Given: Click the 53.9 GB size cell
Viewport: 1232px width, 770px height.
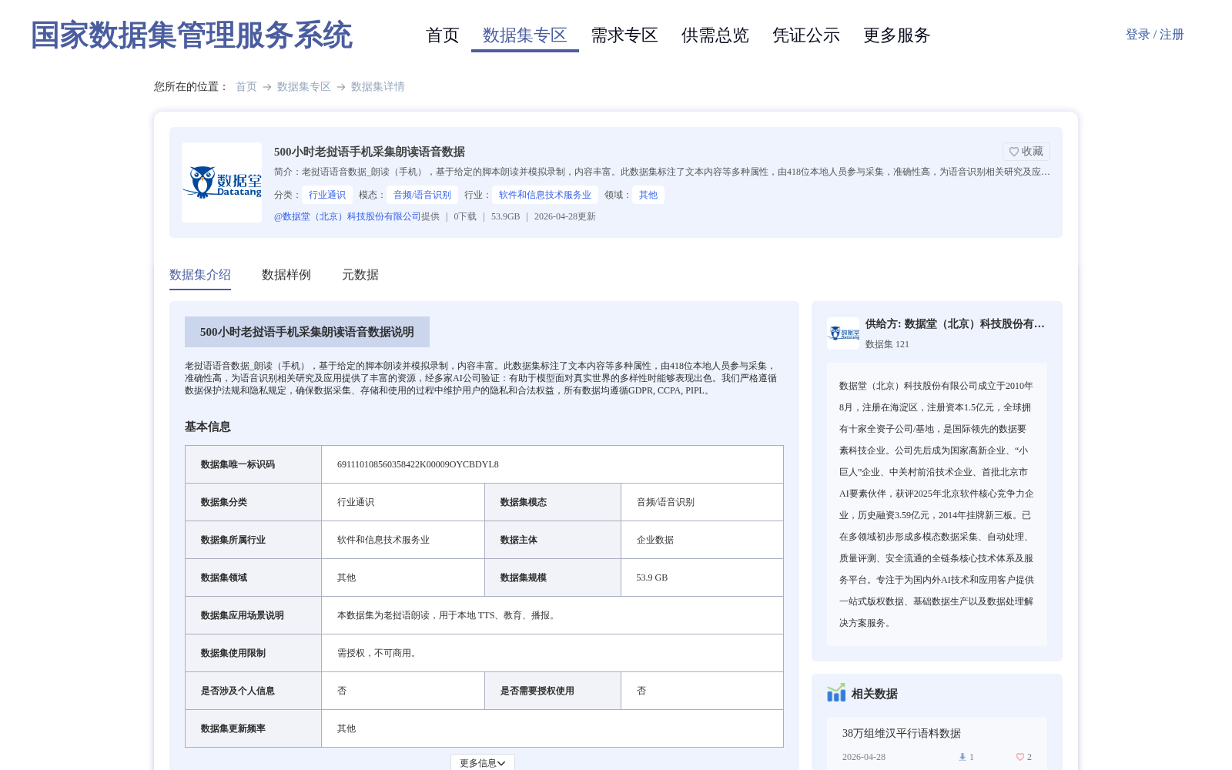Looking at the screenshot, I should click(702, 577).
